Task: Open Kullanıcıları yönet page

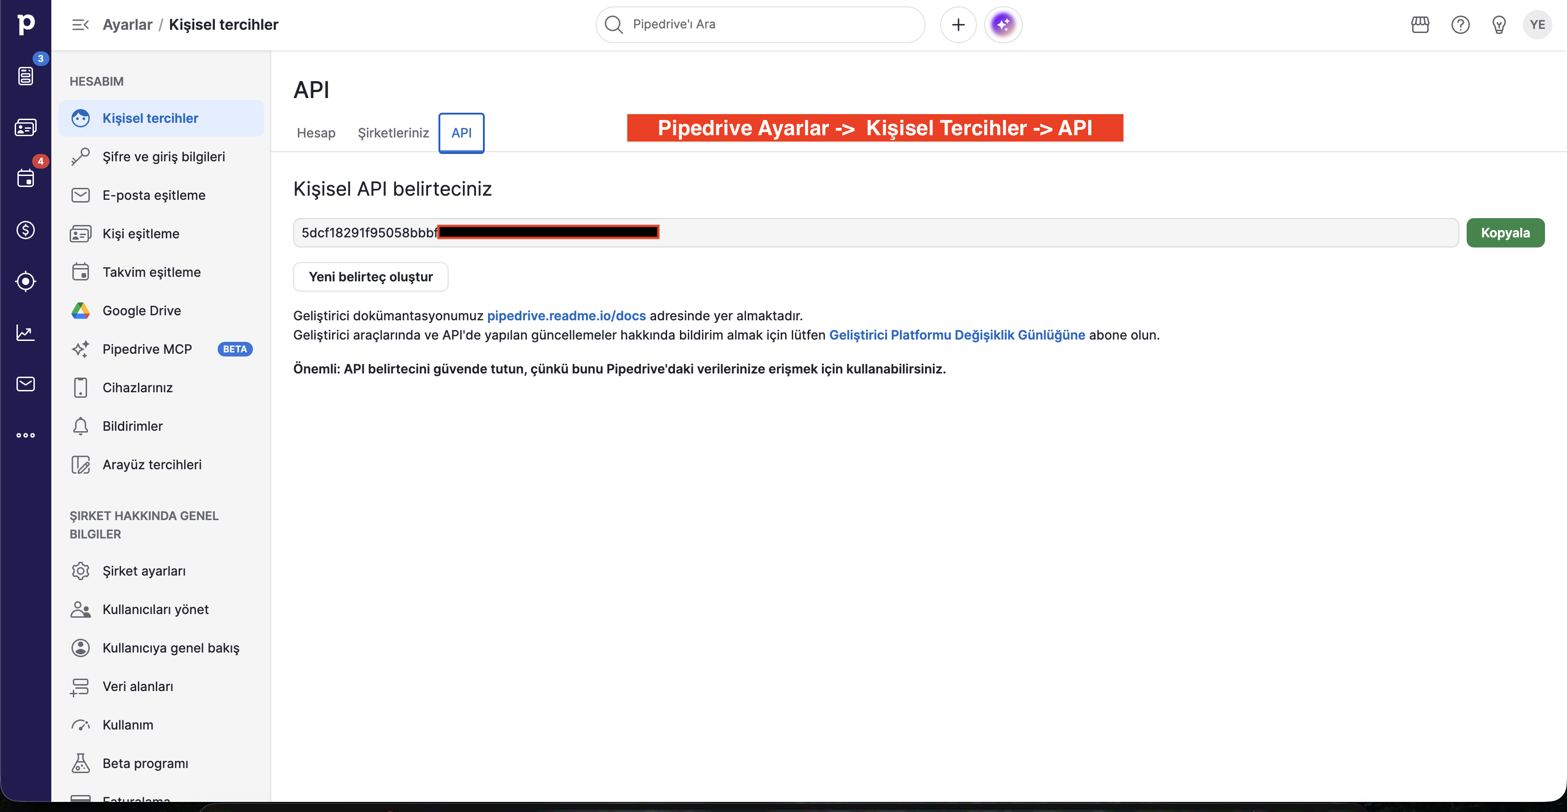Action: pos(161,609)
